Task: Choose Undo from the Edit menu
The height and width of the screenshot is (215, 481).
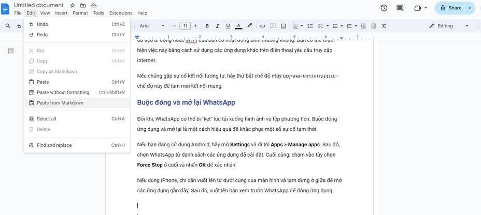Action: 77,24
